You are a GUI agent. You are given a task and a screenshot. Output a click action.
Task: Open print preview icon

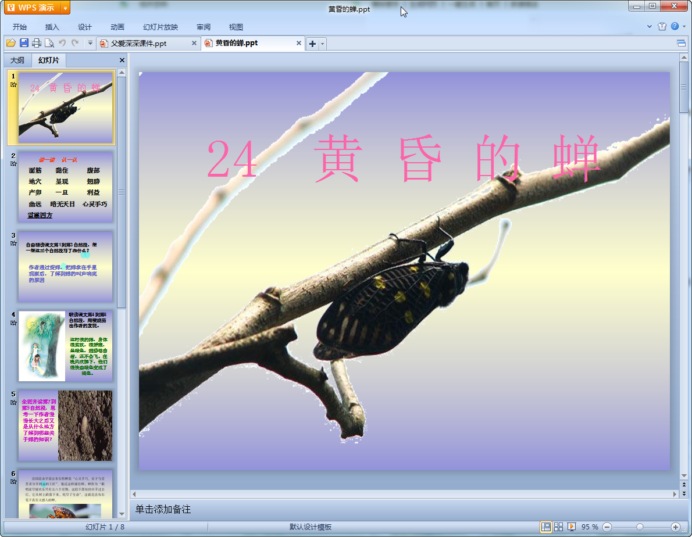49,43
